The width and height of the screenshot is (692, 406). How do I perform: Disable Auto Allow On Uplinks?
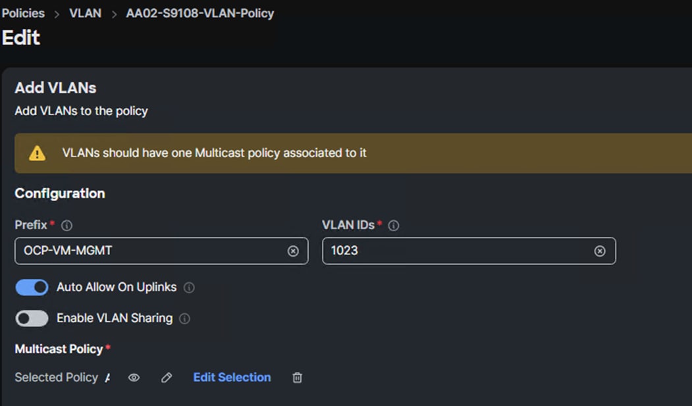point(32,288)
